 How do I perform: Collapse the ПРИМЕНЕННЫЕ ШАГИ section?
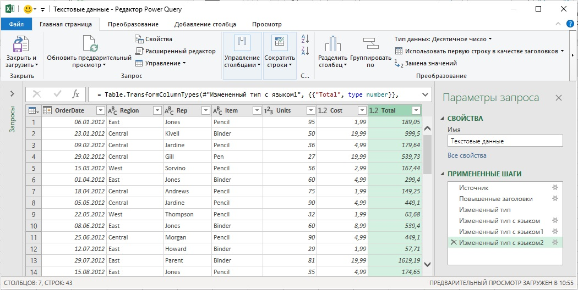tap(443, 174)
